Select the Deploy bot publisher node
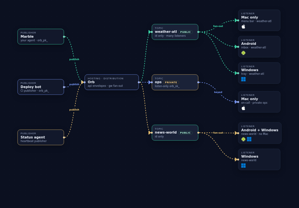The height and width of the screenshot is (208, 299). pyautogui.click(x=41, y=87)
